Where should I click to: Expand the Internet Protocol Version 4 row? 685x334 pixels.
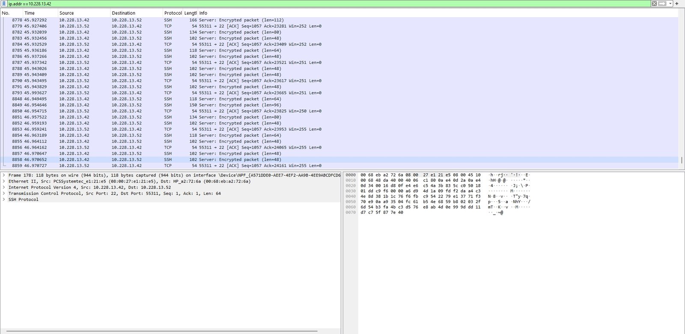4,187
